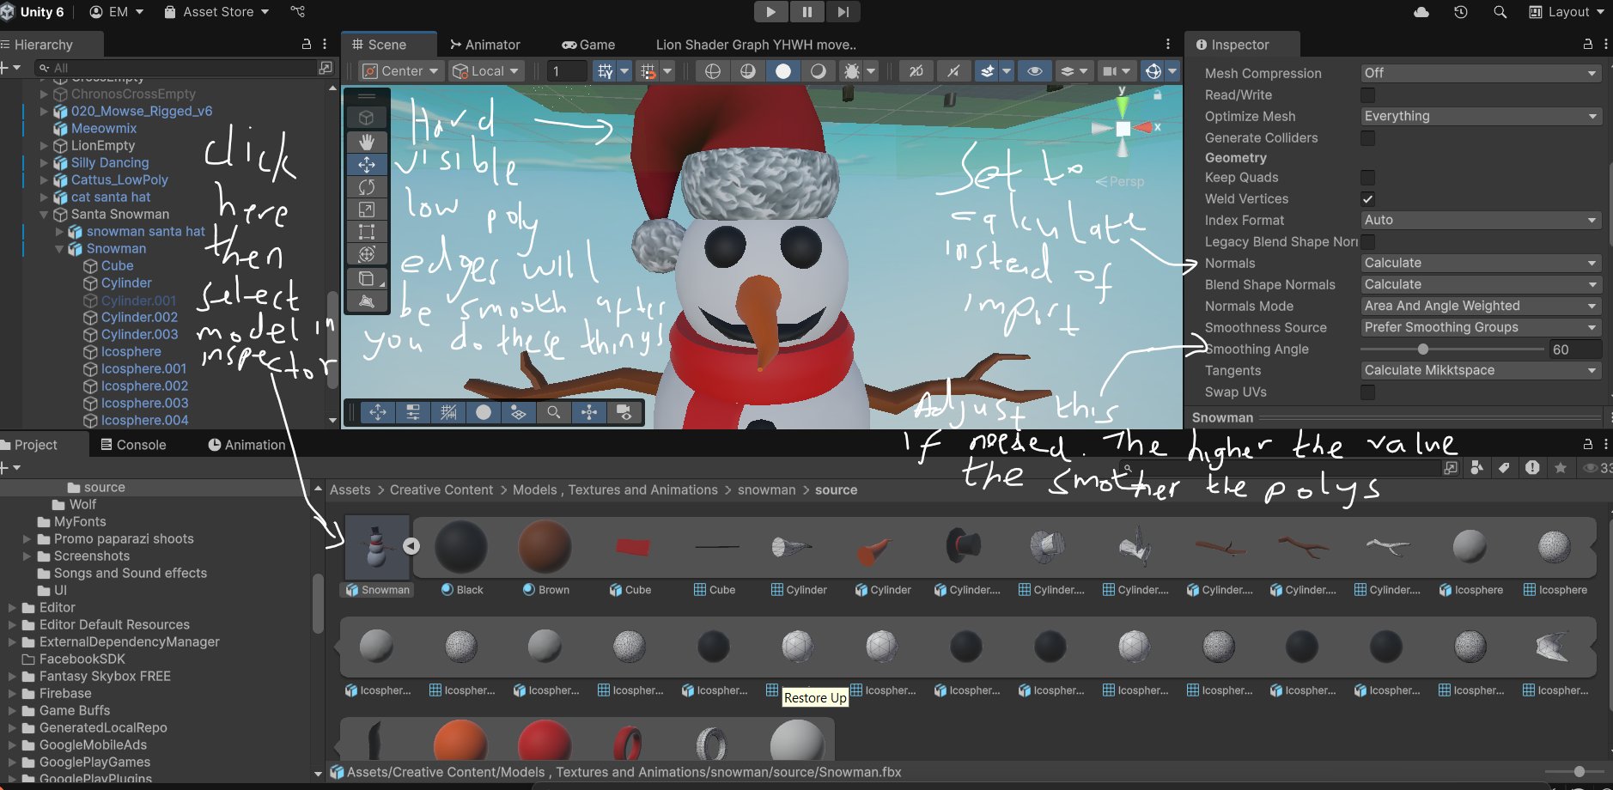Switch to wireframe draw mode
This screenshot has width=1613, height=790.
(713, 71)
